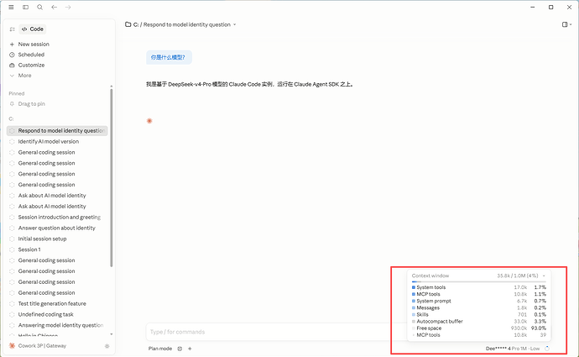
Task: Go back with the left arrow
Action: [55, 7]
